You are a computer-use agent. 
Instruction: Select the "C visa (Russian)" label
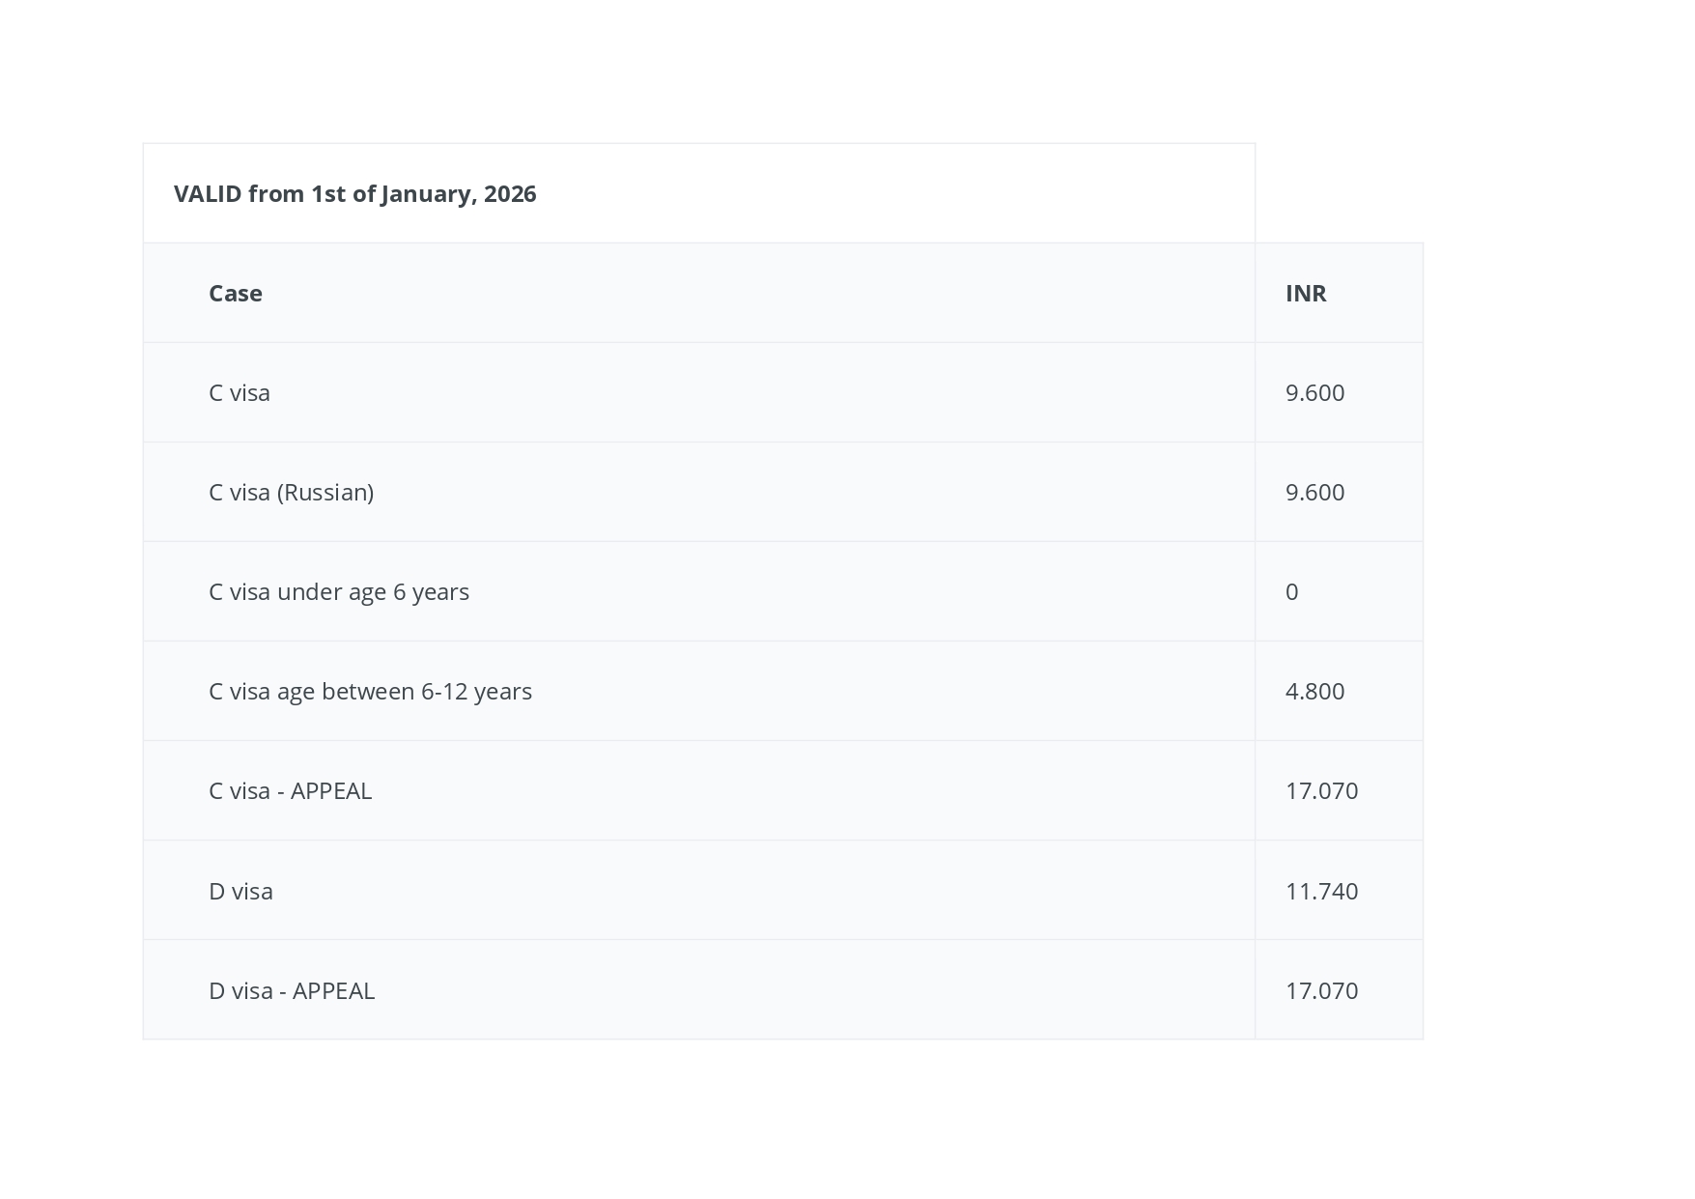[x=291, y=493]
